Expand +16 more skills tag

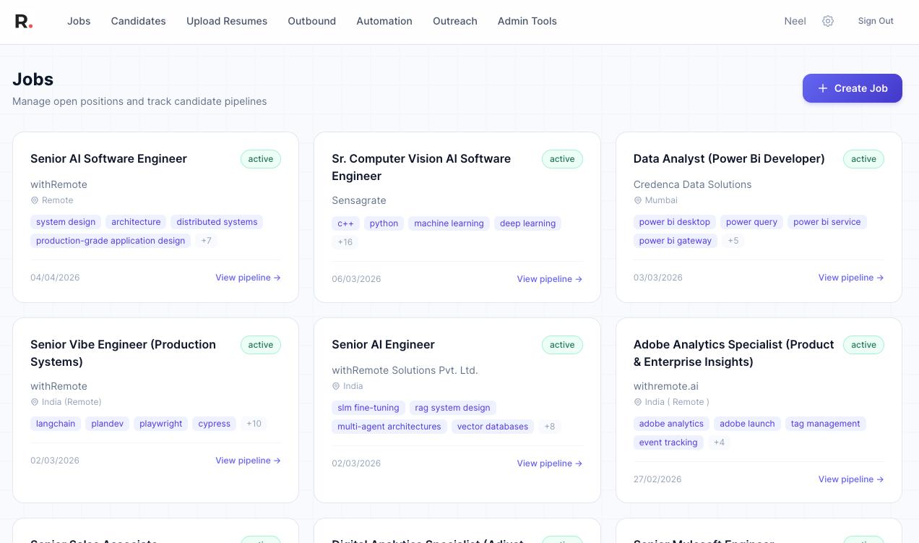coord(345,242)
